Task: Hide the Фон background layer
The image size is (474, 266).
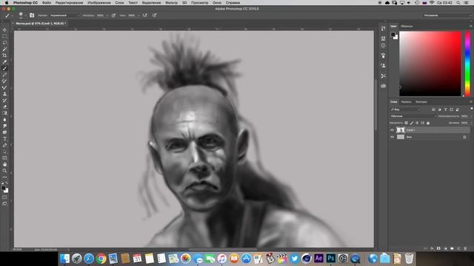Action: point(392,137)
